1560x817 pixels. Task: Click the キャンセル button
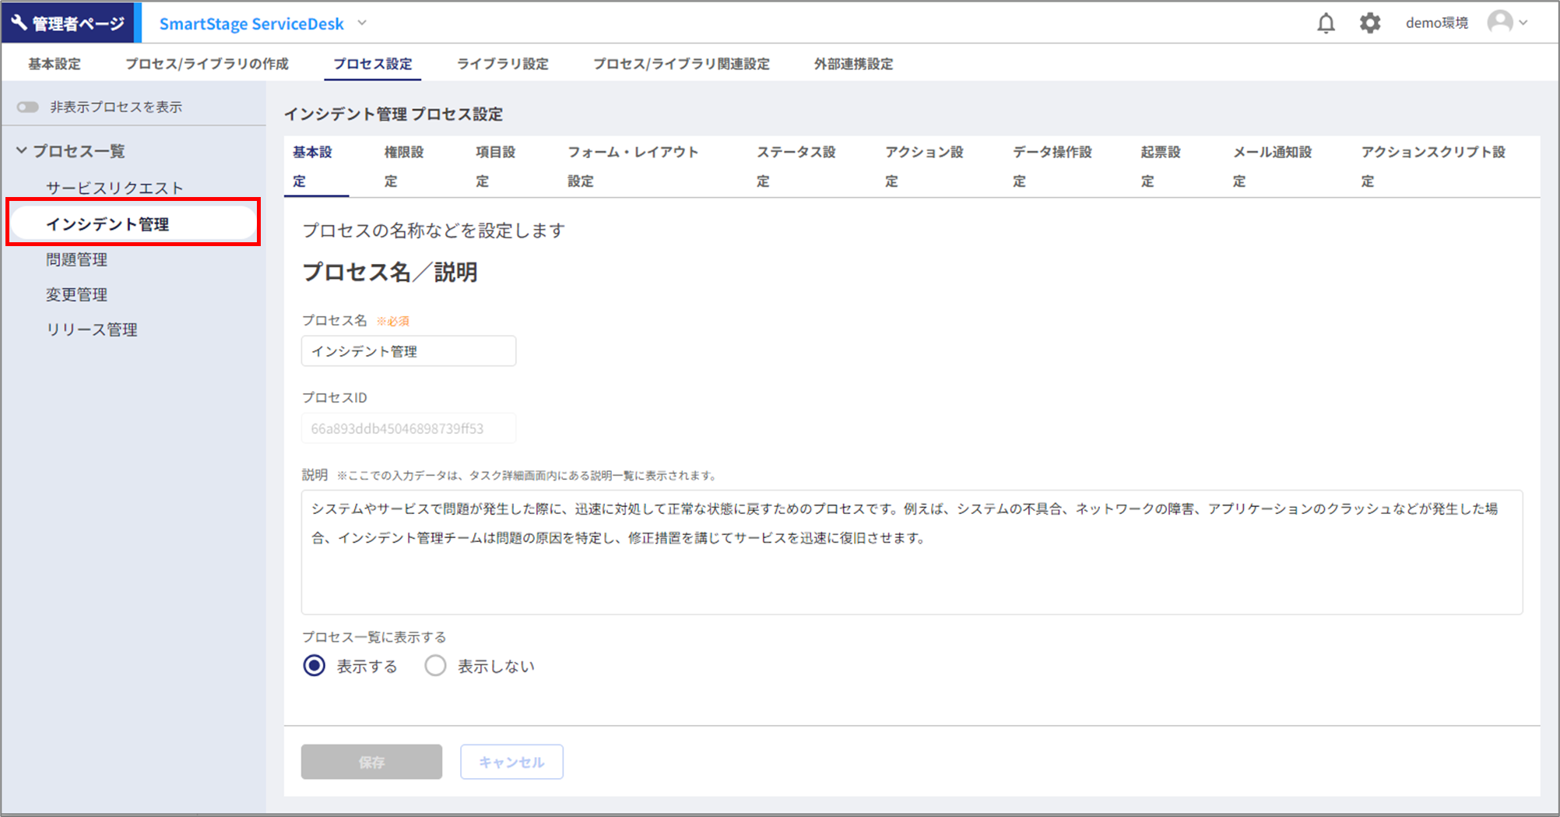[x=511, y=762]
